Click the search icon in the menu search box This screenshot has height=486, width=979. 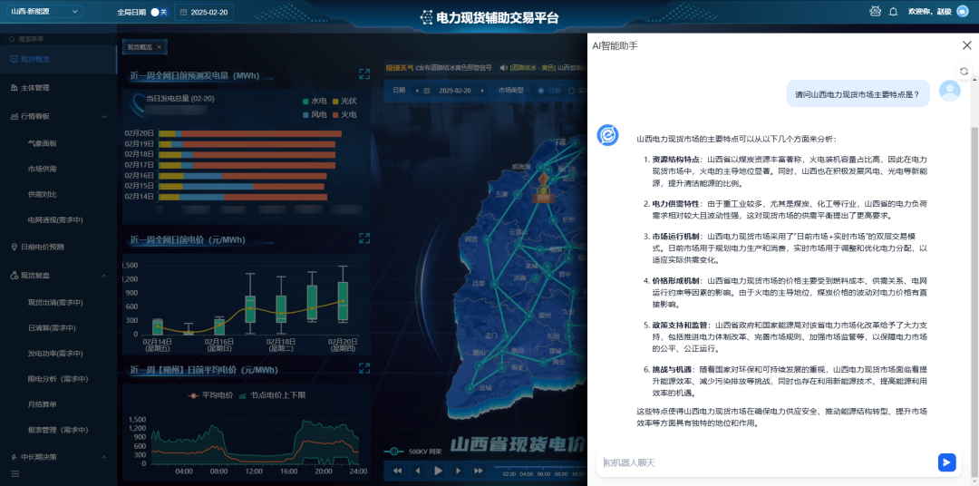12,39
